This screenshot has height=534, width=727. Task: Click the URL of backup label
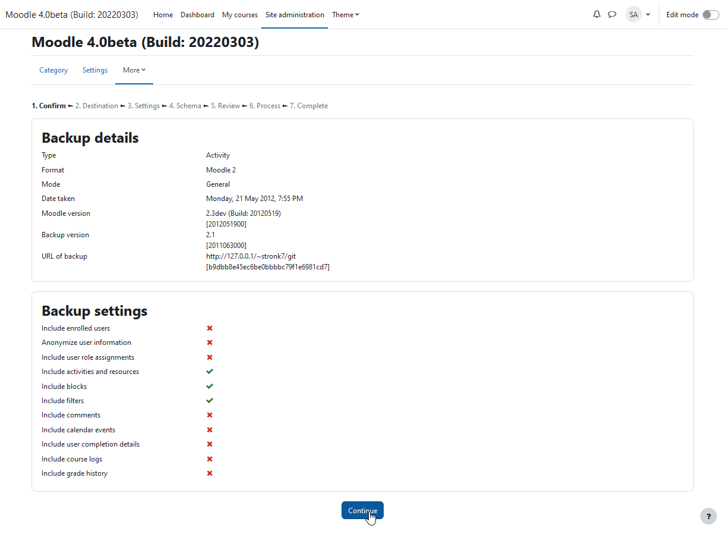click(64, 256)
